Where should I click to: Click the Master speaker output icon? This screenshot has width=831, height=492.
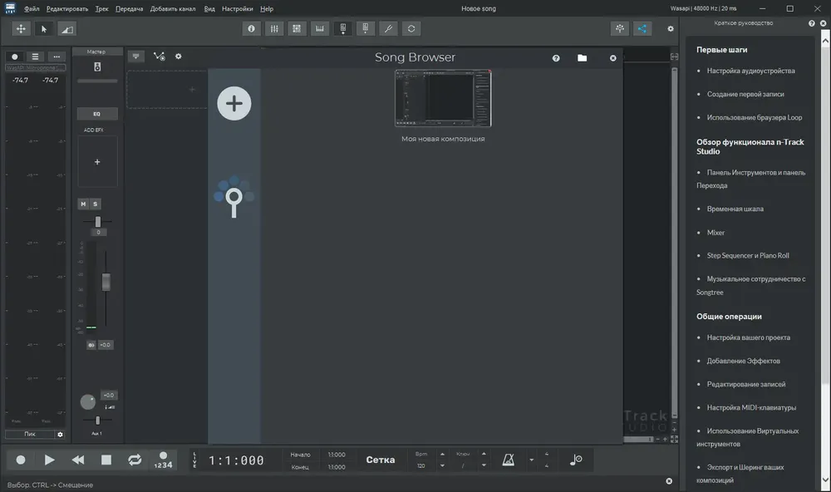97,66
